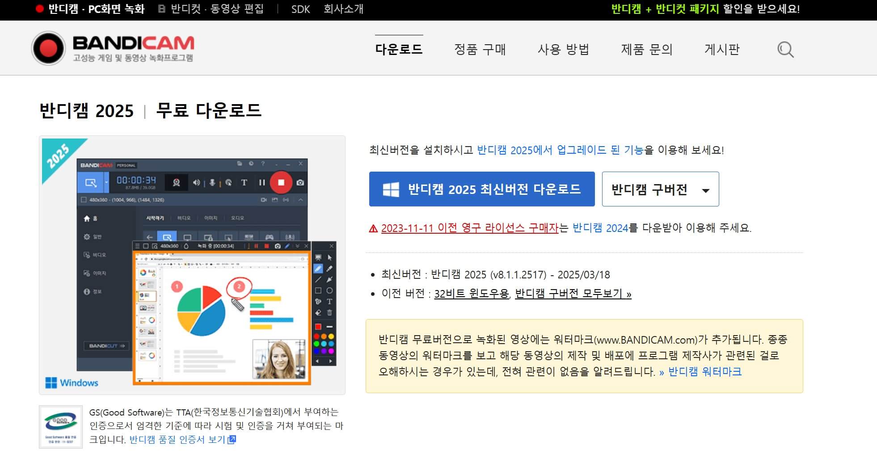Open the search magnifier icon in header
The image size is (877, 475).
click(785, 50)
